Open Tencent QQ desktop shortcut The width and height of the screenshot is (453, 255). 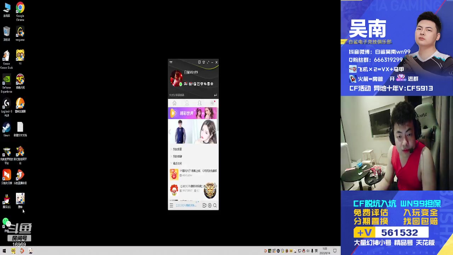coord(7,201)
